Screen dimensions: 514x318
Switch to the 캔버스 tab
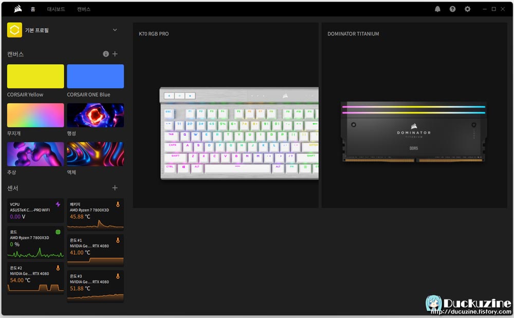pos(84,9)
